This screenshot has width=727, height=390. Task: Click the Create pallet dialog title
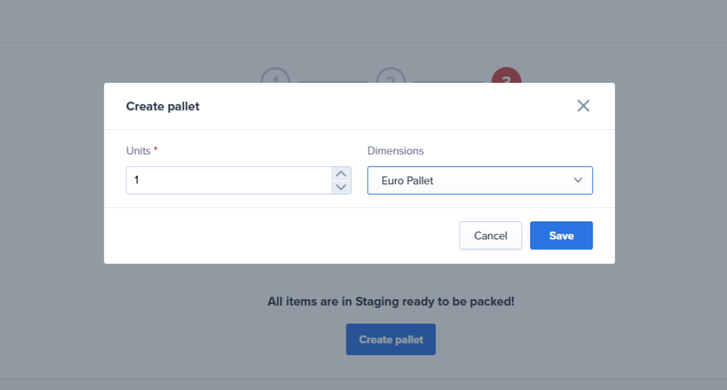coord(163,106)
